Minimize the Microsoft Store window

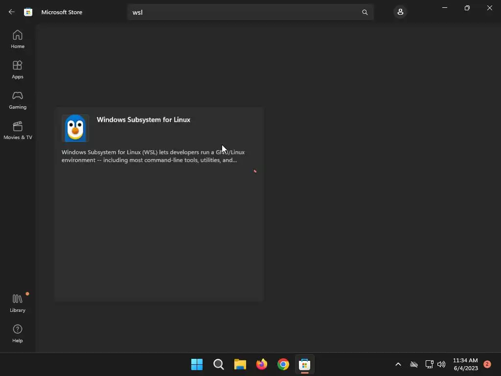click(444, 8)
